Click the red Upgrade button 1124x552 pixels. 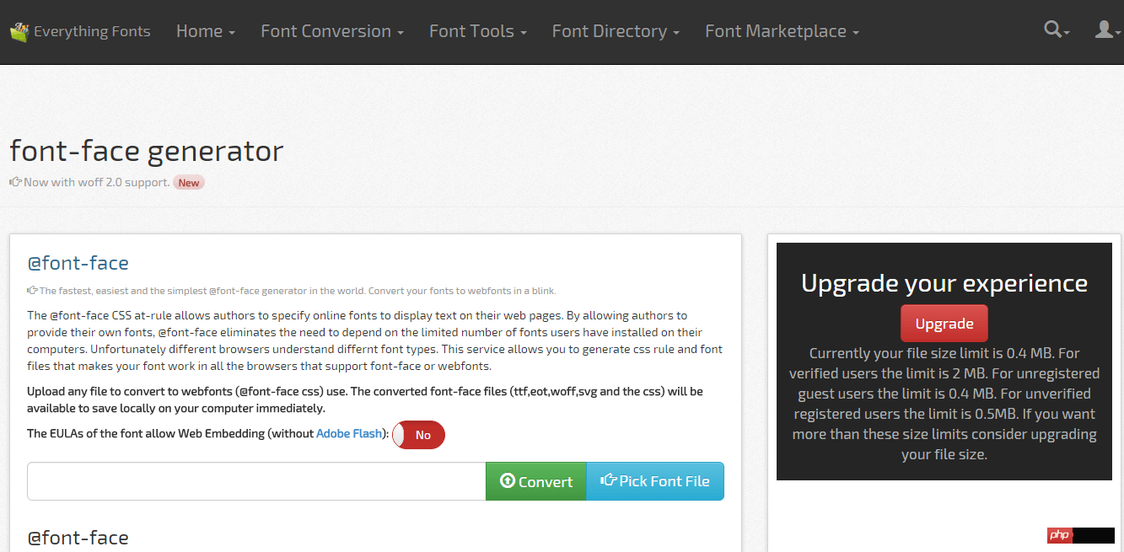click(944, 324)
